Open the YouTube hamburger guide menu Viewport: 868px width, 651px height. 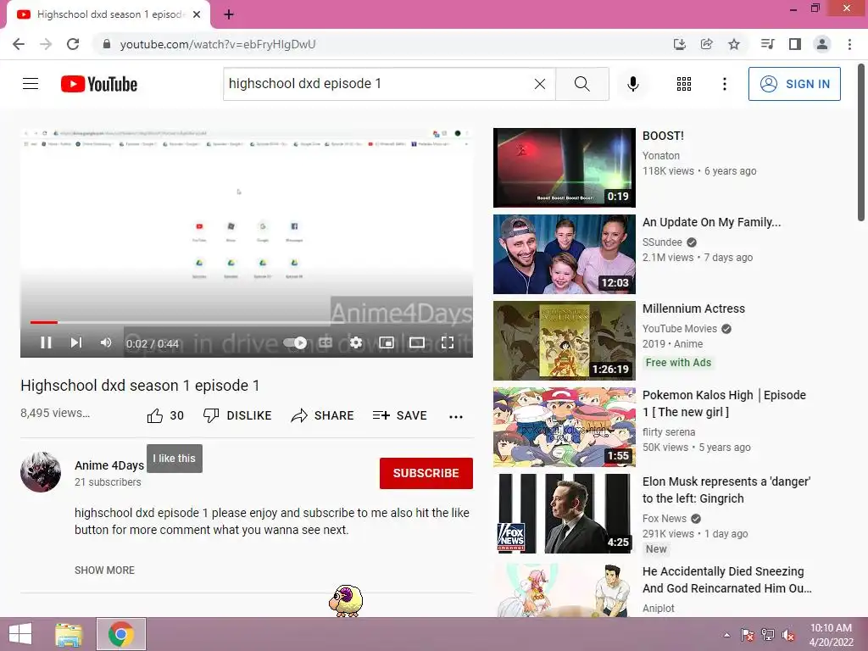[x=31, y=84]
